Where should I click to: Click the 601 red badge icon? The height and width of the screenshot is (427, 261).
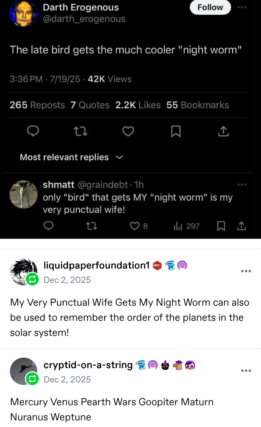coord(157,266)
